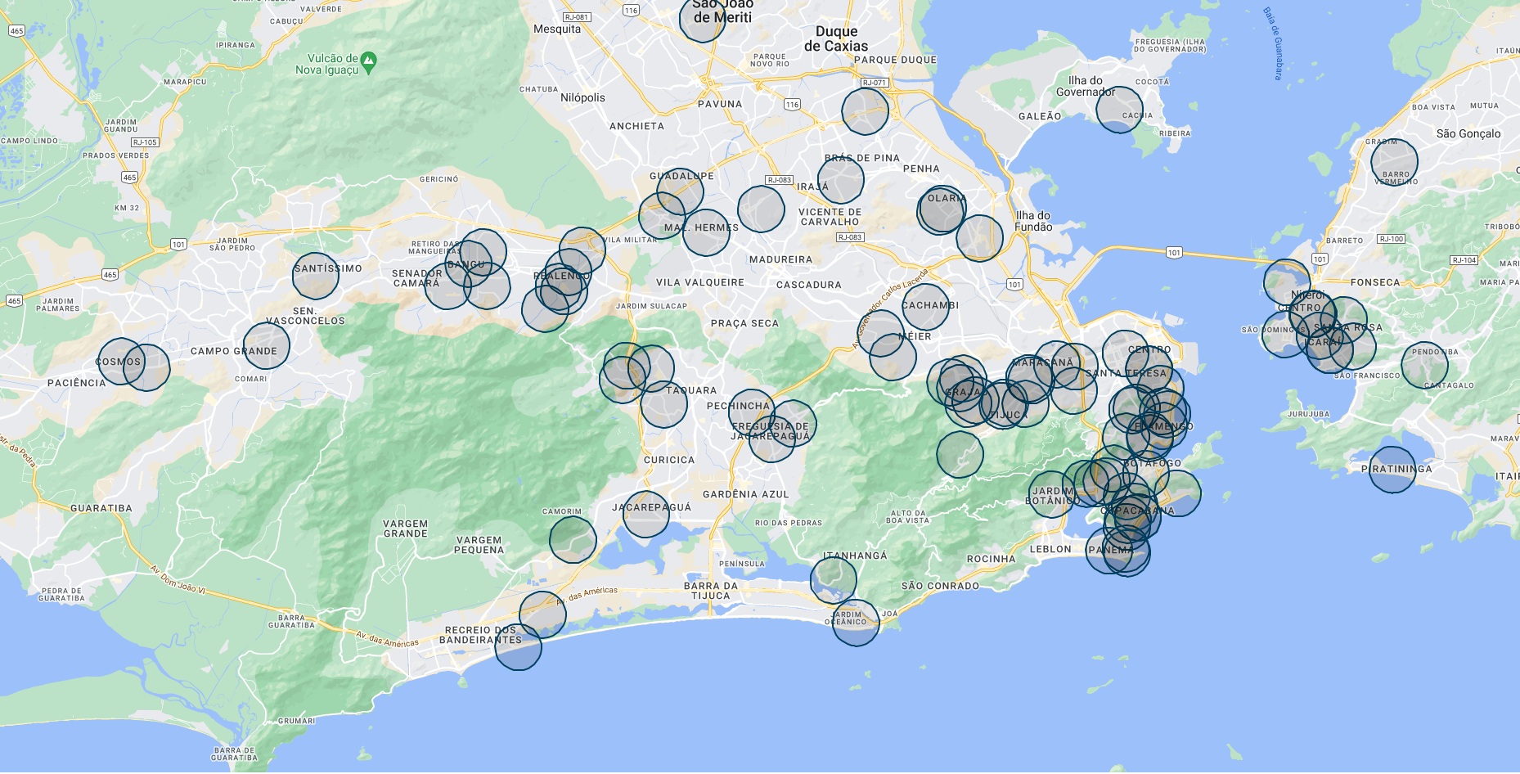Select the circle marker at Piratininga

1392,470
